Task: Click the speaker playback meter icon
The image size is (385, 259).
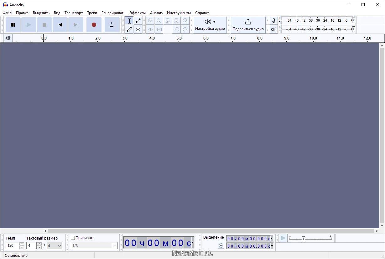Action: (x=274, y=29)
